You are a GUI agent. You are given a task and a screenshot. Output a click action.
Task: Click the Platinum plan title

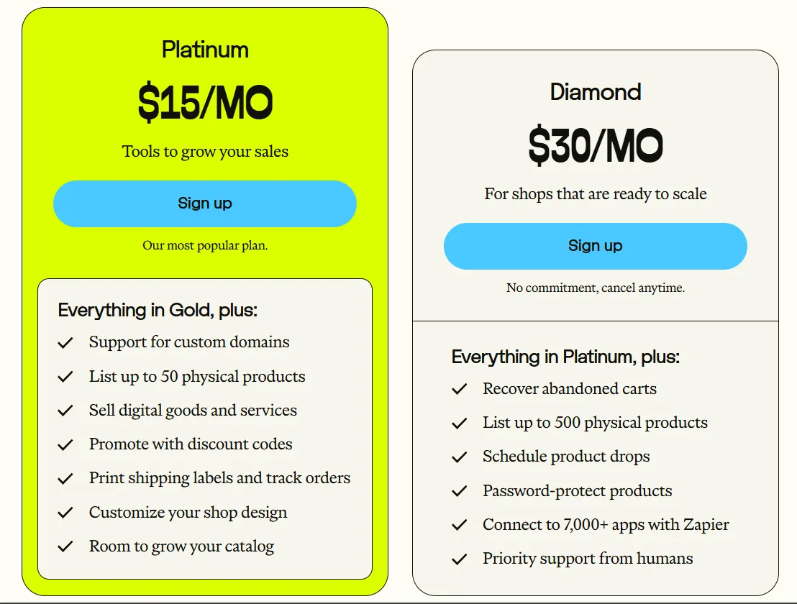205,50
